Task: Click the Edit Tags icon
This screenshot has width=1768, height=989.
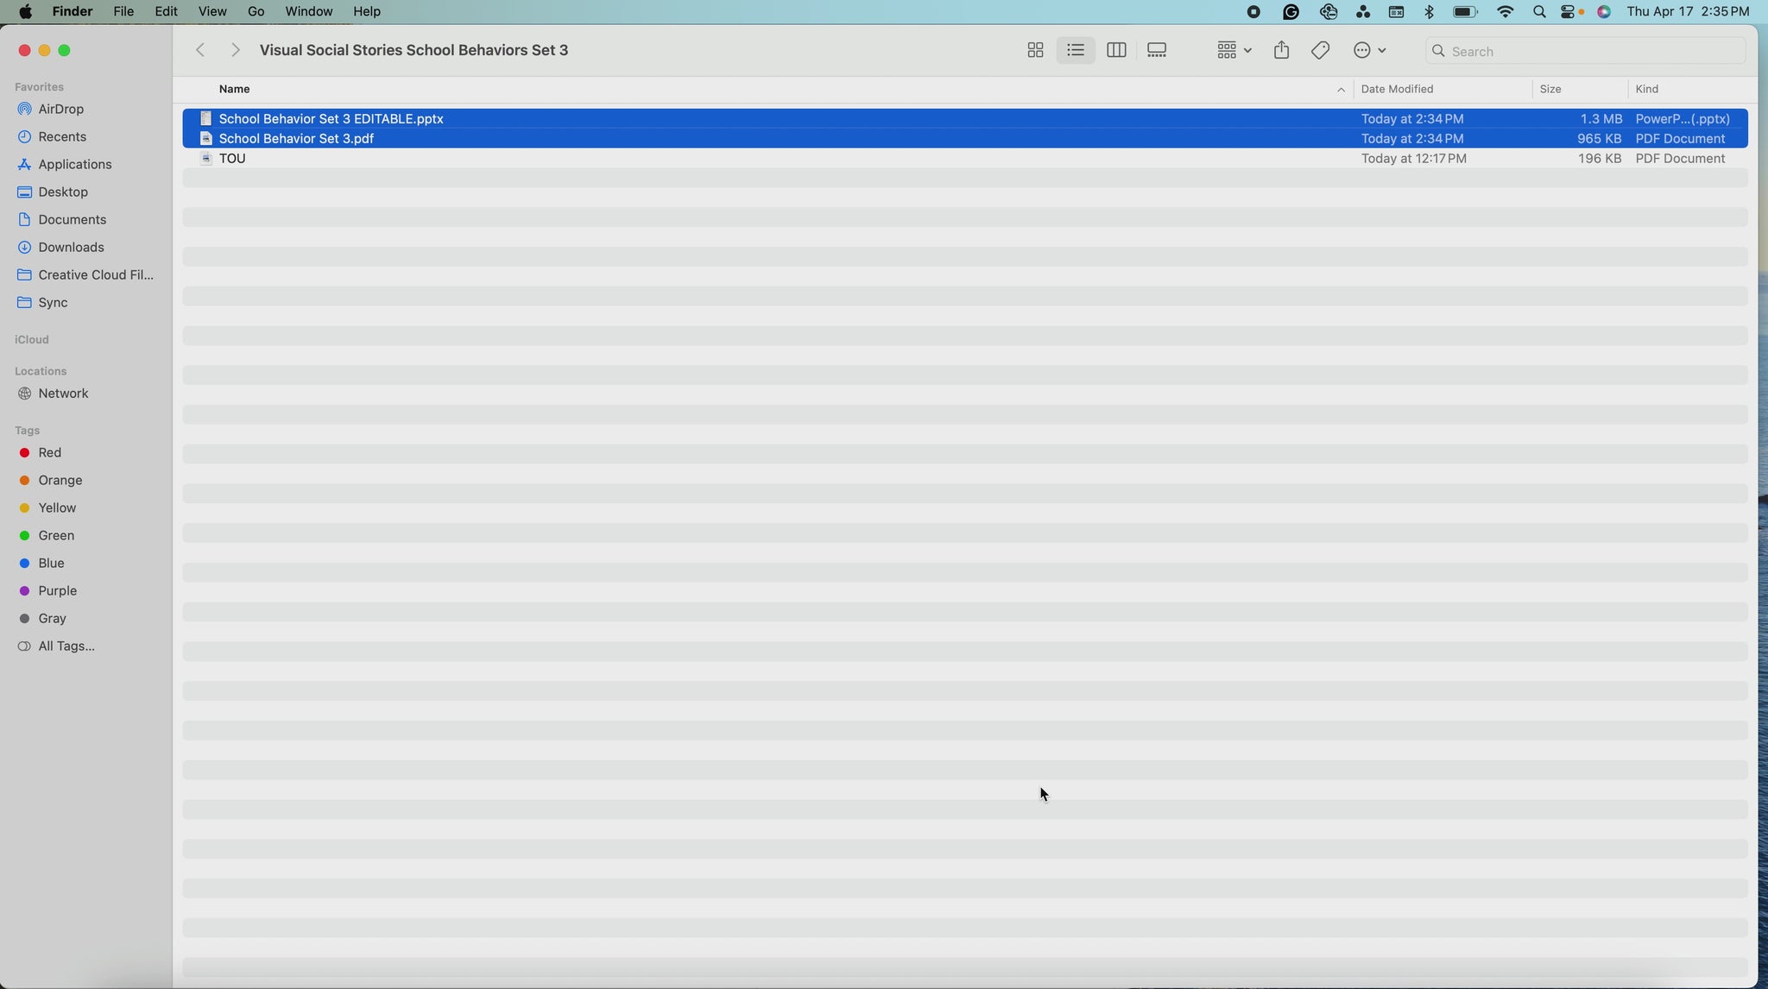Action: coord(1320,51)
